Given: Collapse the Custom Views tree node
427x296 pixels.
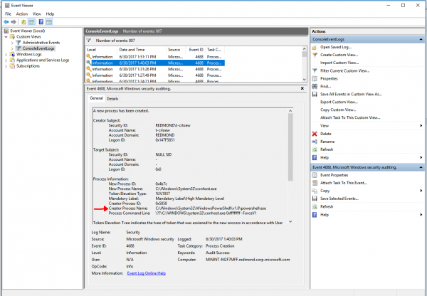Looking at the screenshot, I should tap(6, 37).
